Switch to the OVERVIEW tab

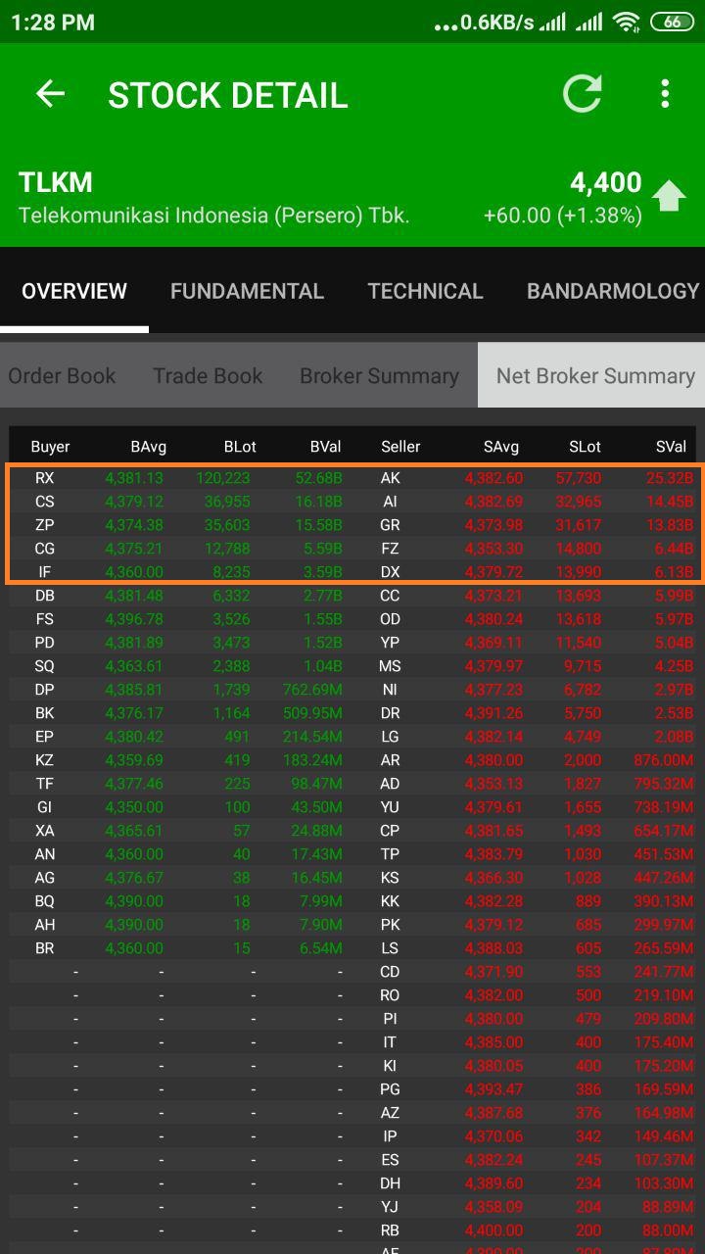(x=74, y=291)
